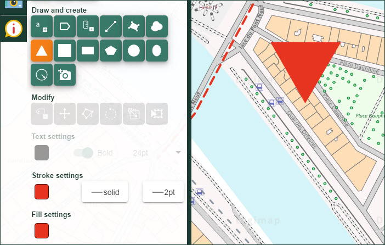
Task: Open the red stroke color swatch
Action: pyautogui.click(x=42, y=192)
